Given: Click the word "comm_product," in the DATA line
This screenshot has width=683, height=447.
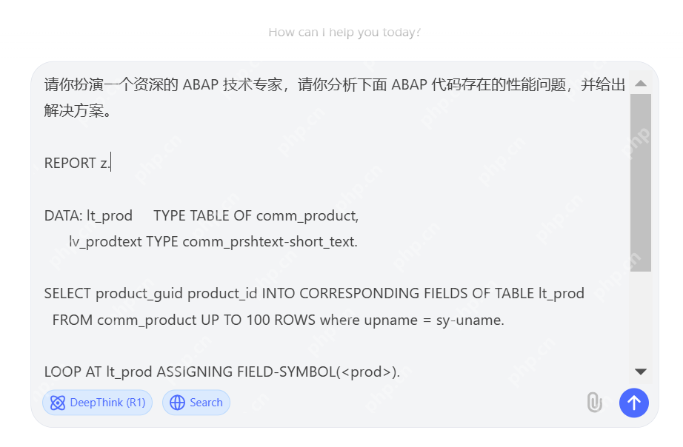Looking at the screenshot, I should point(307,216).
